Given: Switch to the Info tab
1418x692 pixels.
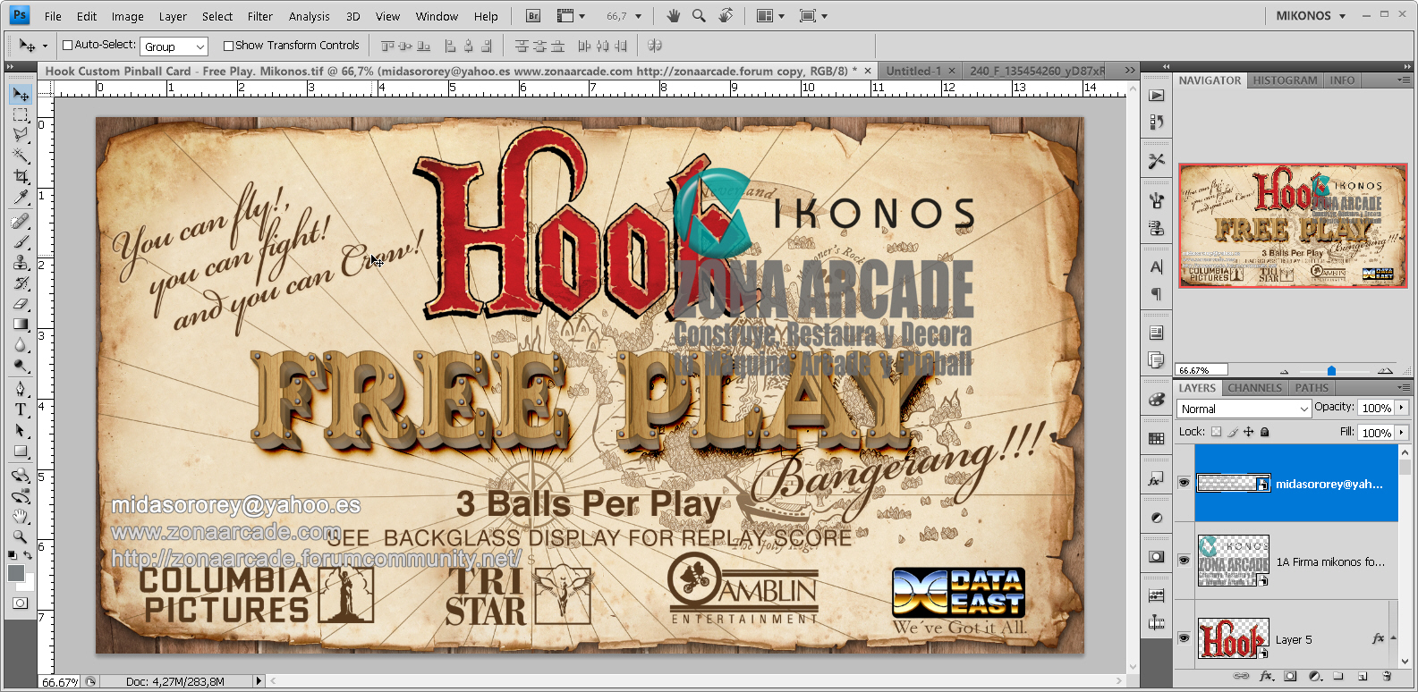Looking at the screenshot, I should (x=1342, y=80).
